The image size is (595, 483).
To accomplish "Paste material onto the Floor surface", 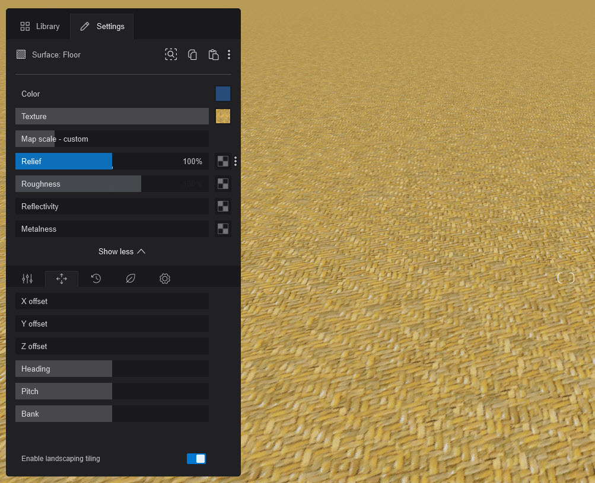I will pos(214,54).
